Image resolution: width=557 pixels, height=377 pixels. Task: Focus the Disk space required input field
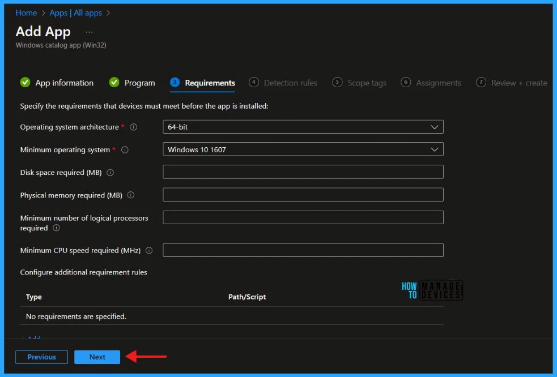[x=303, y=172]
